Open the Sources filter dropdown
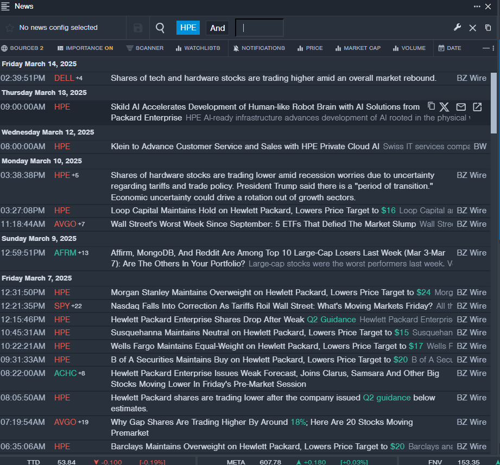 click(x=22, y=48)
